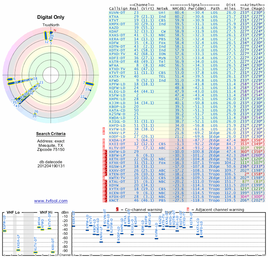Image resolution: width=268 pixels, height=258 pixels.
Task: Click WFAA callsign in the table
Action: coord(114,65)
